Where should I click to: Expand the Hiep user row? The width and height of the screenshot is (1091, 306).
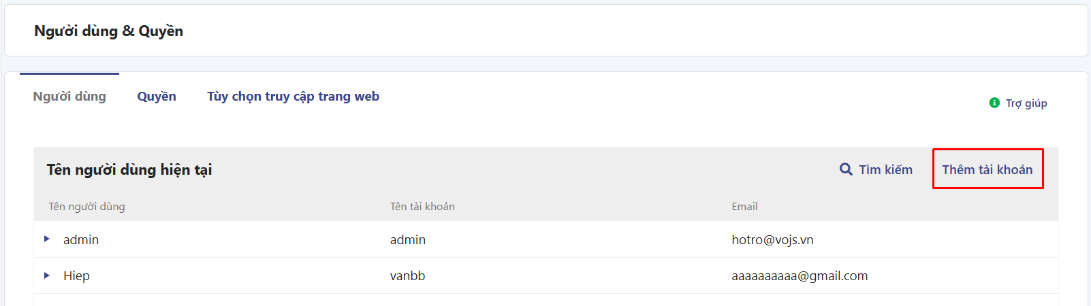(x=47, y=275)
